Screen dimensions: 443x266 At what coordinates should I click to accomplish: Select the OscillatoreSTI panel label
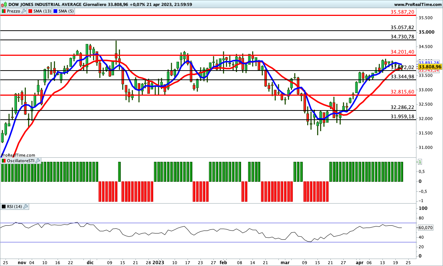21,161
